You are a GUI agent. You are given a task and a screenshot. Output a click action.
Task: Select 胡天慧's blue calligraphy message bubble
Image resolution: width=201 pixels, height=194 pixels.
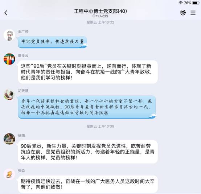[x=87, y=107]
